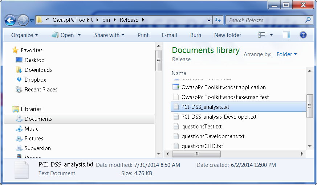317x185 pixels.
Task: Click Print in the toolbar
Action: tap(143, 35)
